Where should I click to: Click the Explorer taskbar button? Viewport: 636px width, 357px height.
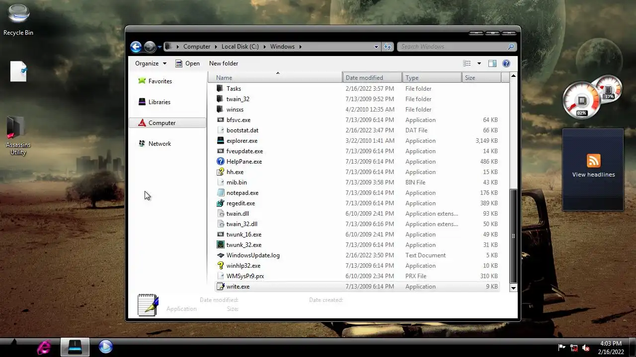pyautogui.click(x=75, y=347)
